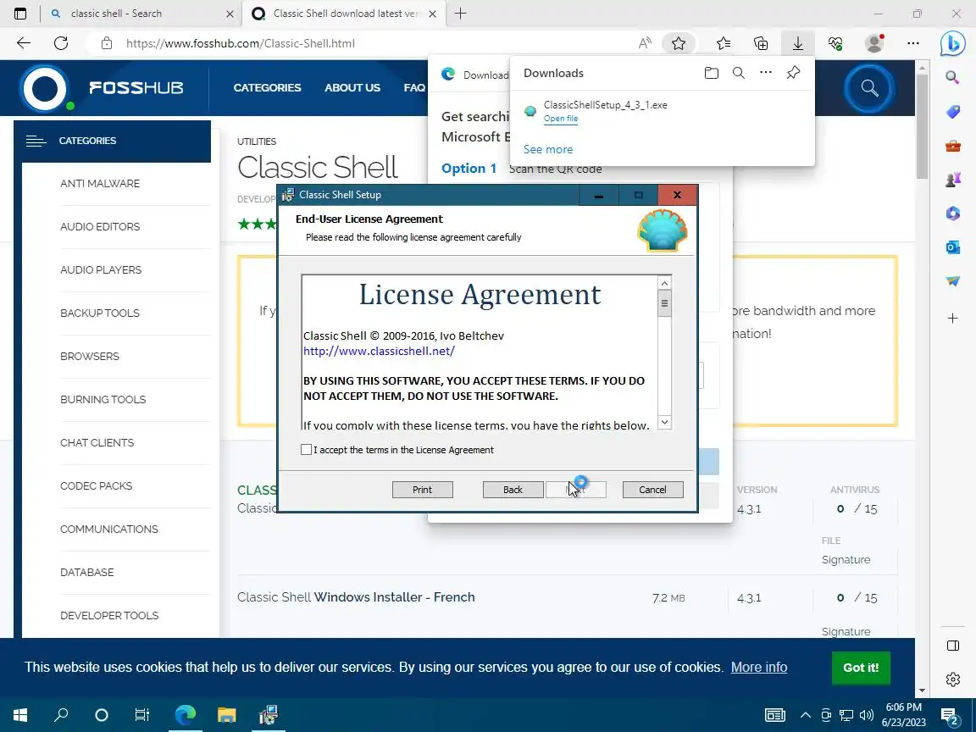Click See more in the Downloads panel
Screen dimensions: 976x732
coord(548,149)
